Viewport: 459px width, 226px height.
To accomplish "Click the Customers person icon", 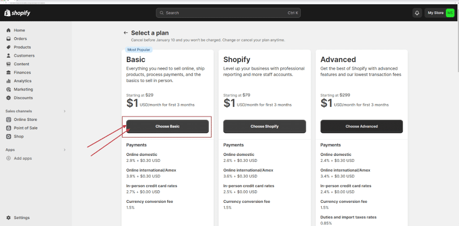I will 9,56.
